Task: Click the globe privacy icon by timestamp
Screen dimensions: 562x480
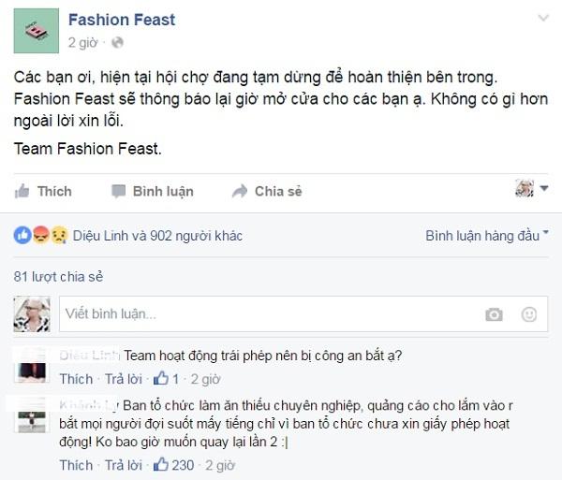Action: click(117, 43)
